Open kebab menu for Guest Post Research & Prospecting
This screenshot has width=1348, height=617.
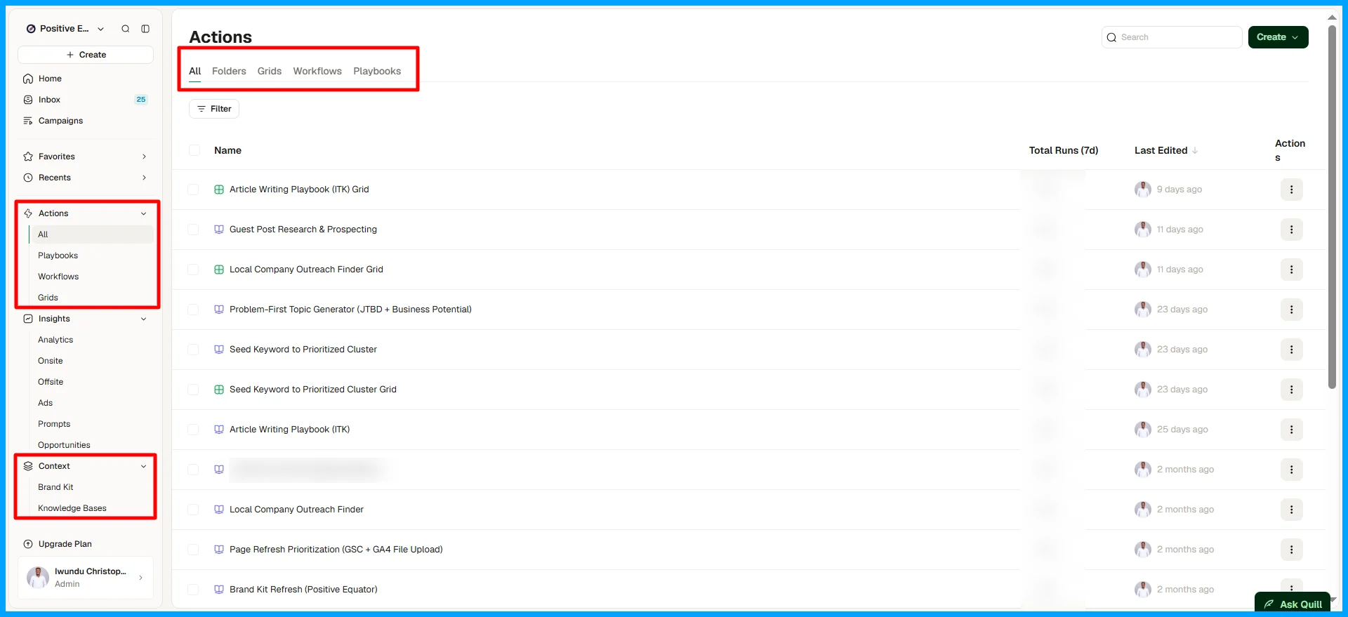coord(1291,230)
